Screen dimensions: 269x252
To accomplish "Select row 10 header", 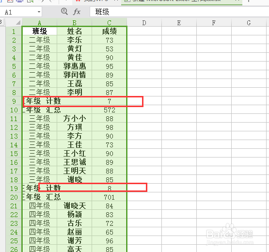I will (14, 110).
